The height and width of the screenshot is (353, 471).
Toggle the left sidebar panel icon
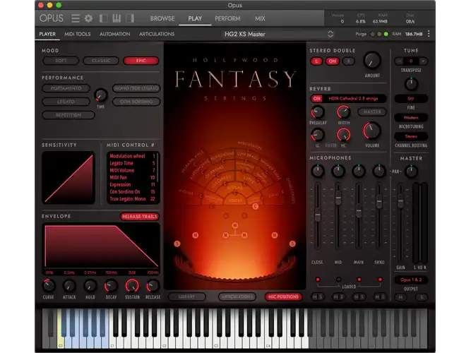[x=103, y=18]
